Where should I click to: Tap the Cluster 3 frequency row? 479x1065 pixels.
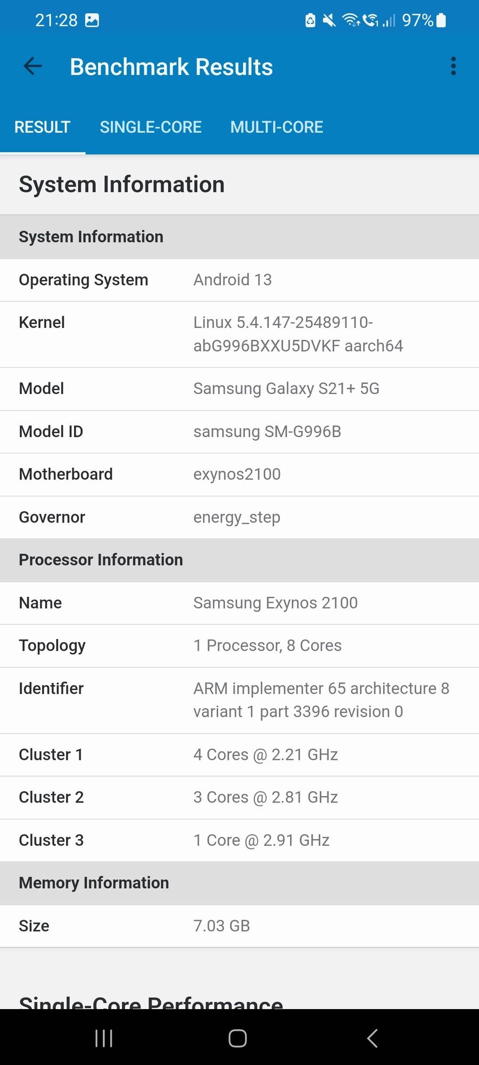pos(240,840)
